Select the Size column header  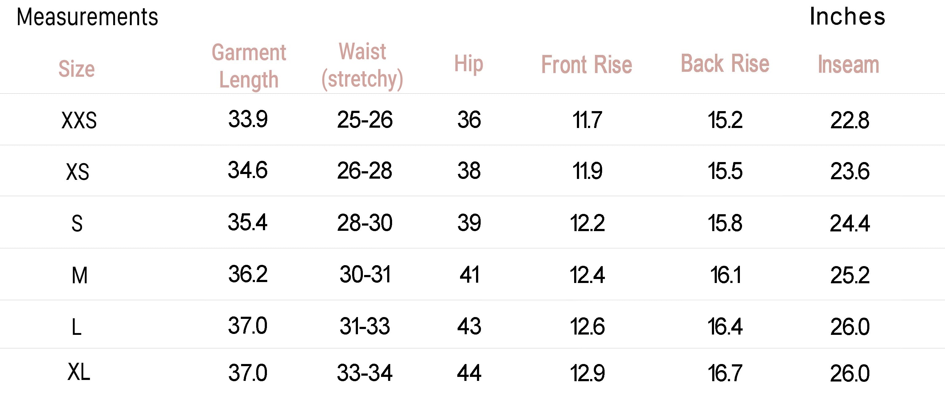[77, 69]
